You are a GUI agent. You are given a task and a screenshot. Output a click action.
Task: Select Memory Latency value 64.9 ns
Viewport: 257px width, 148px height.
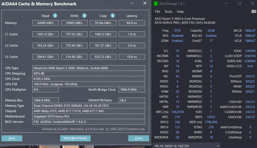coord(132,23)
